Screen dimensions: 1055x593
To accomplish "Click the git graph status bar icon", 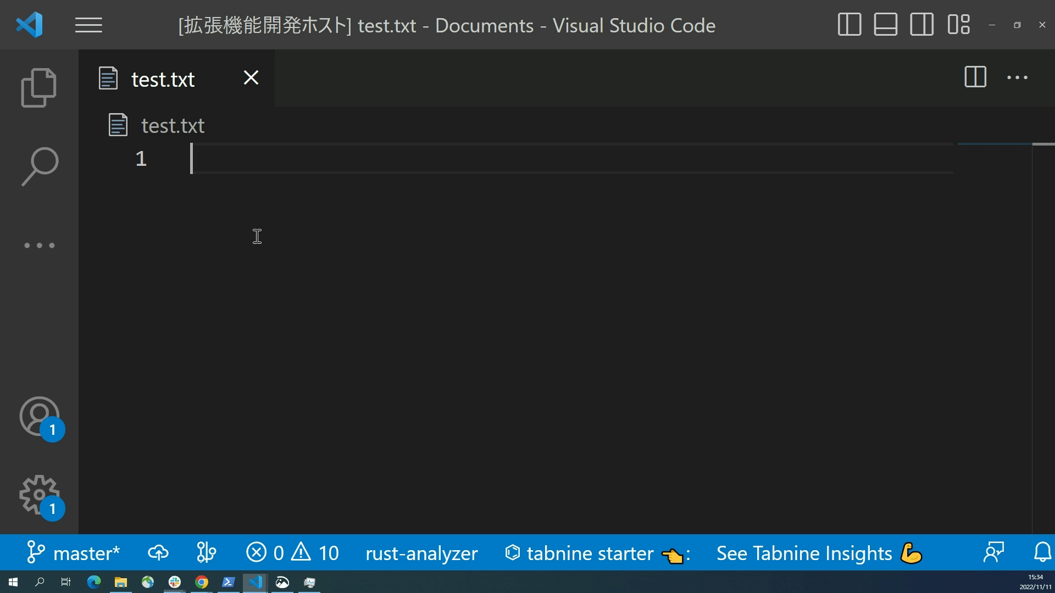I will point(207,553).
